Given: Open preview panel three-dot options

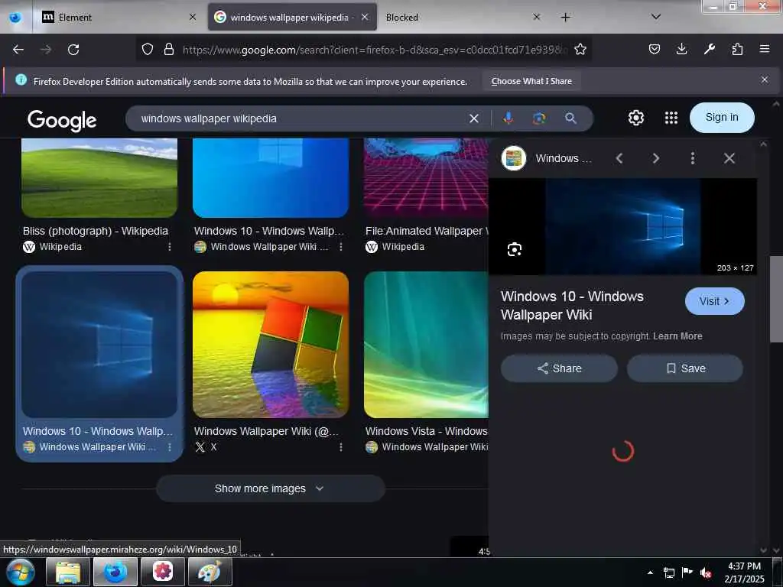Looking at the screenshot, I should [x=692, y=158].
